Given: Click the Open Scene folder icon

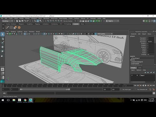Looking at the screenshot, I should [x=20, y=21].
